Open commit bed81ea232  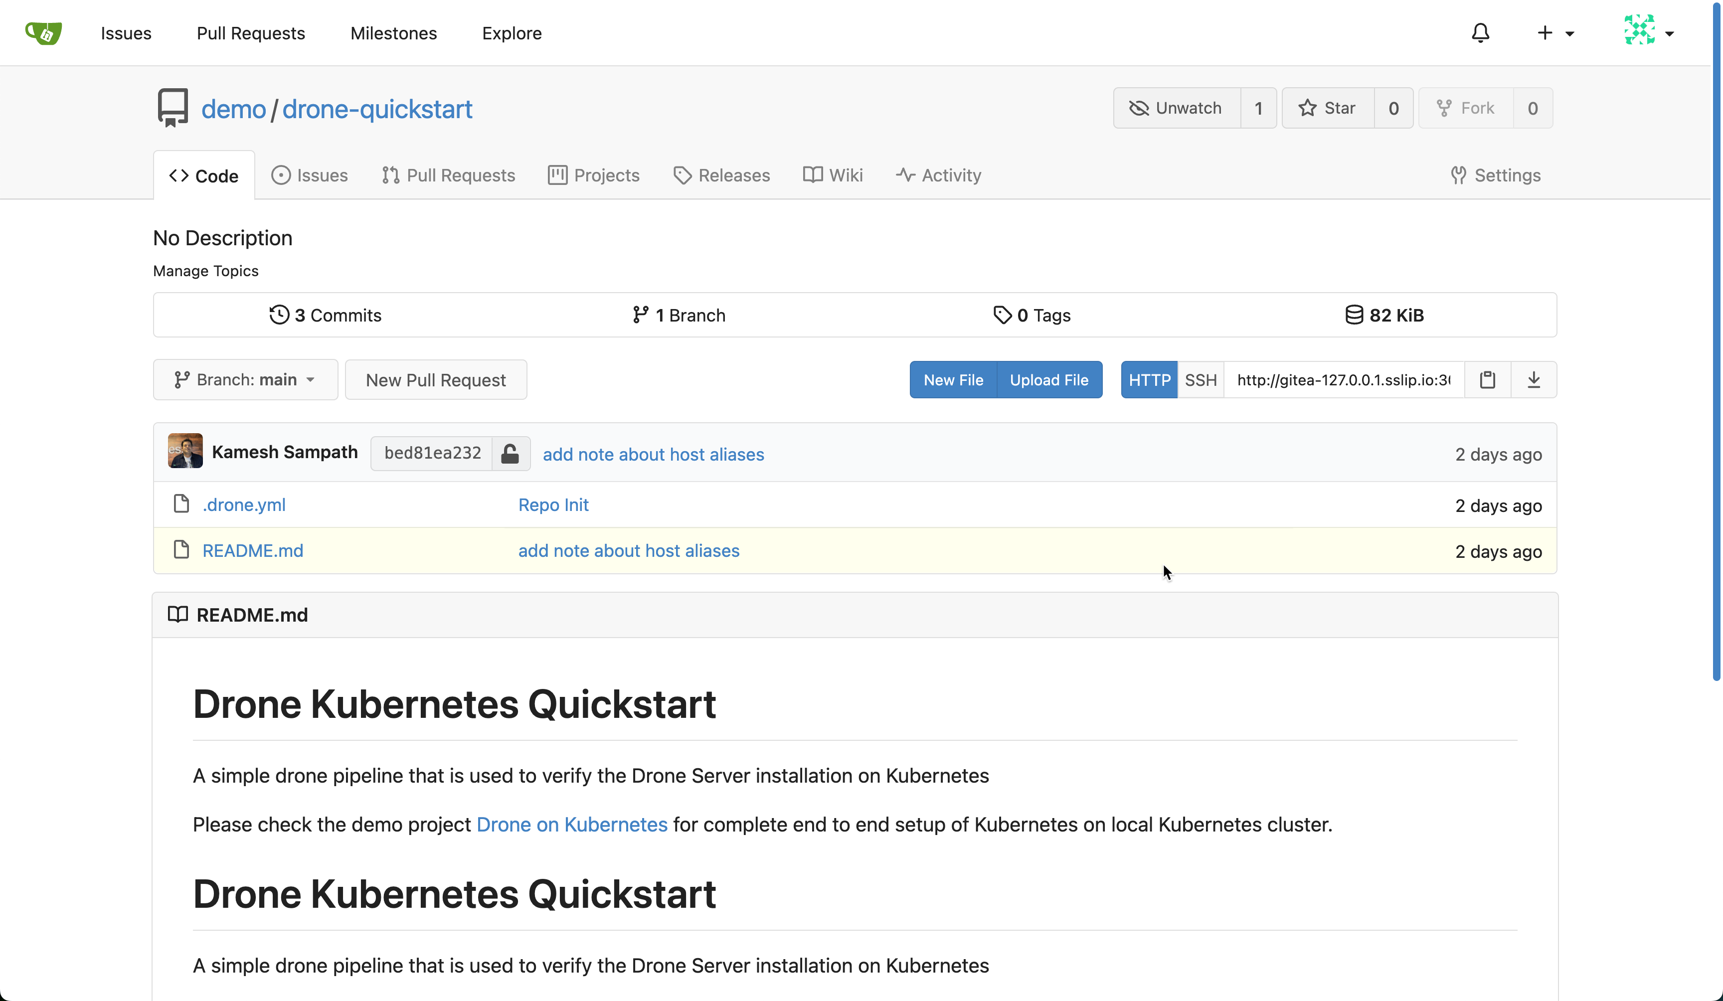tap(432, 453)
